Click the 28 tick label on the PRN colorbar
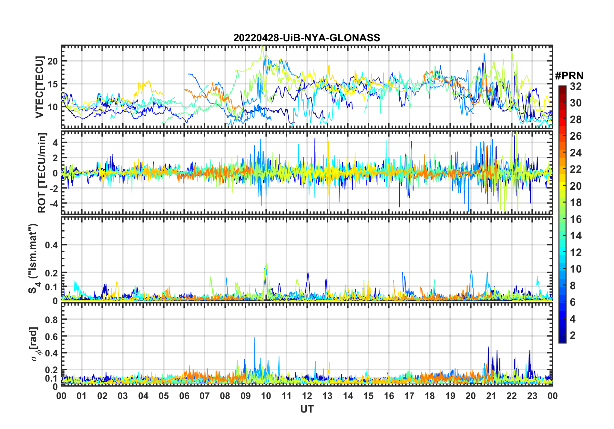The image size is (614, 429). point(576,120)
